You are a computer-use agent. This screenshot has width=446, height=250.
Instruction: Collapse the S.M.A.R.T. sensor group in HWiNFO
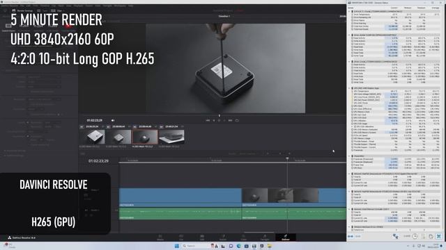pos(350,11)
